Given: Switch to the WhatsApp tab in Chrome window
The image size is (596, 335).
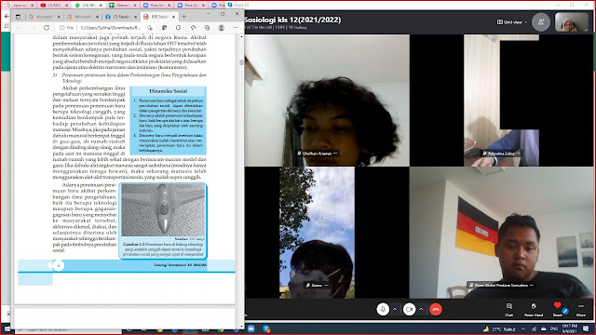Looking at the screenshot, I should (x=89, y=6).
